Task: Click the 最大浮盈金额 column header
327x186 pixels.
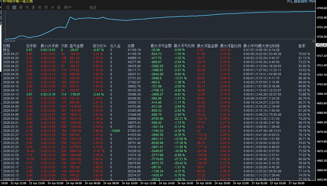Action: pos(207,46)
